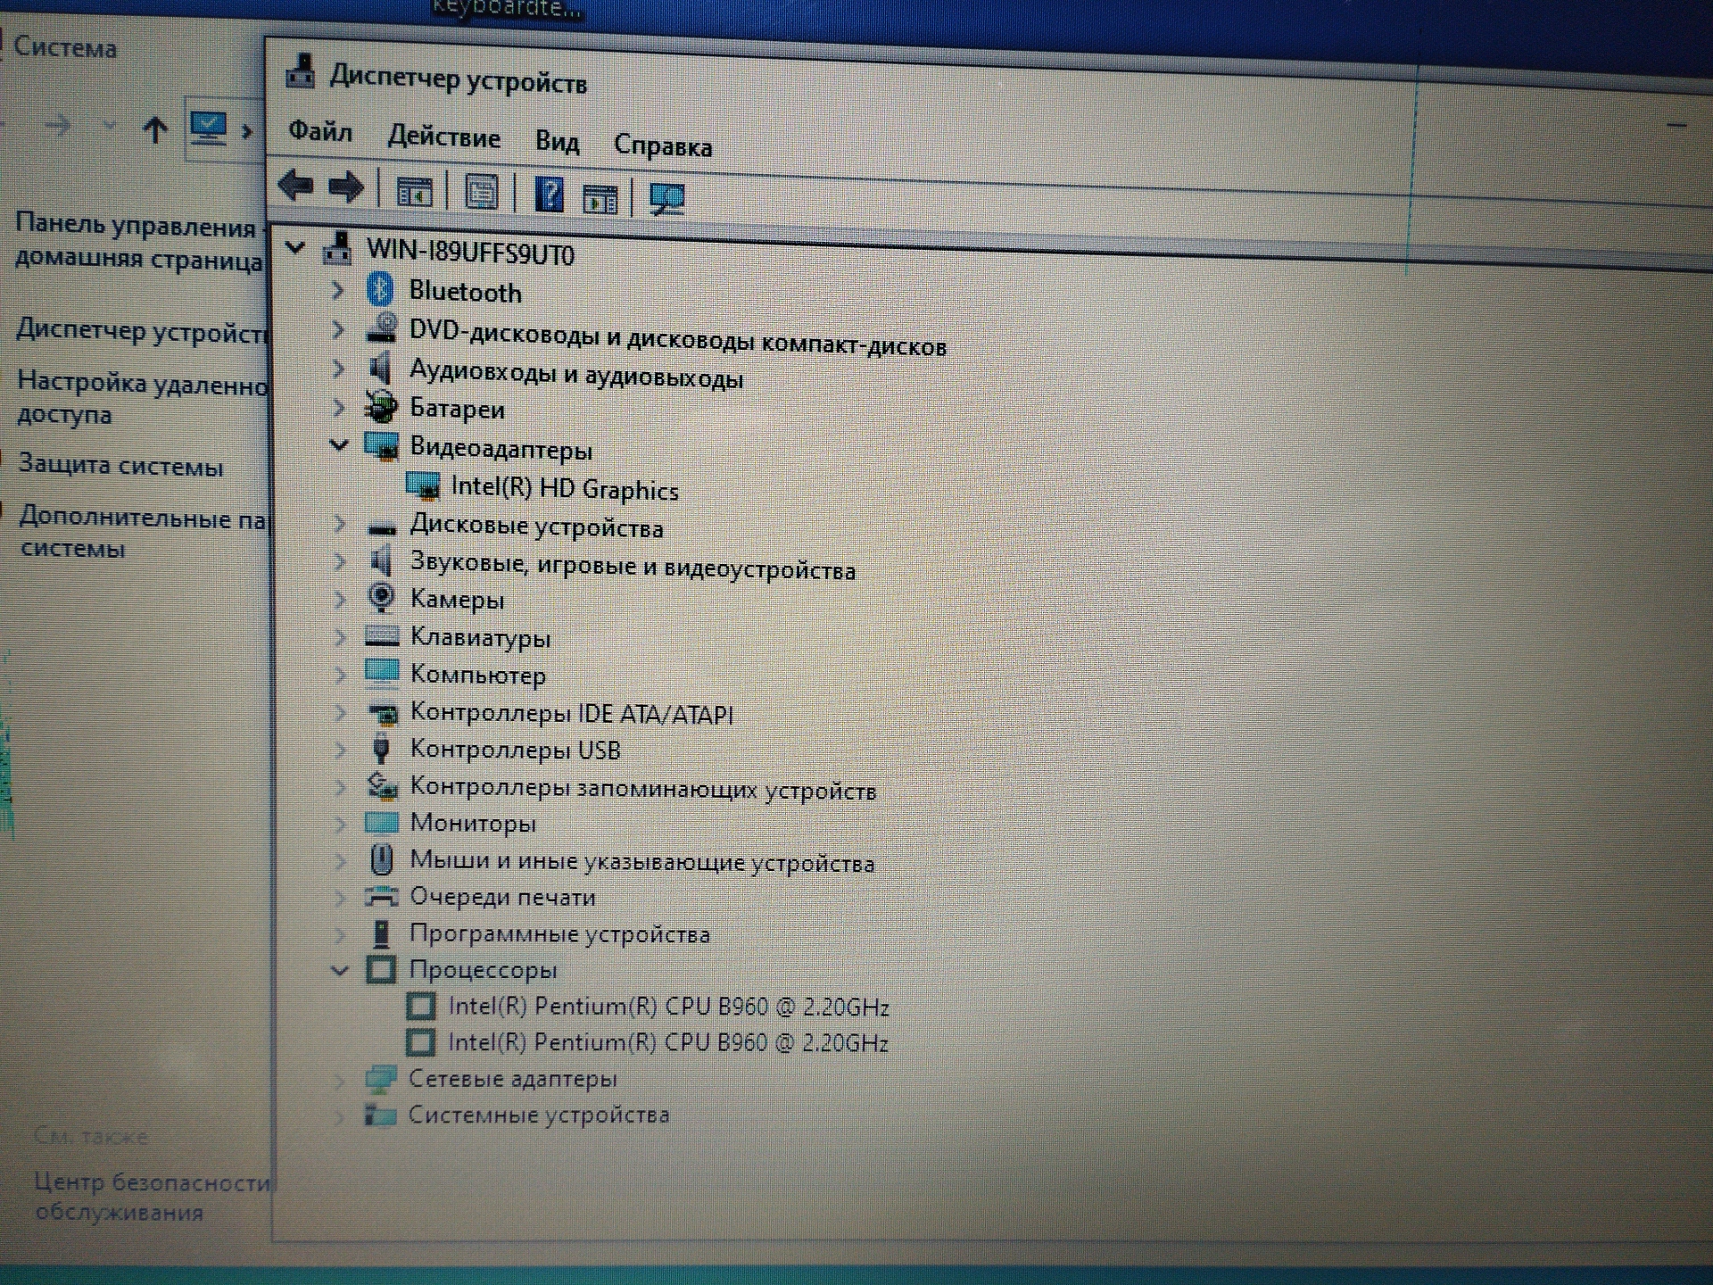
Task: Click the action pane toolbar icon
Action: tap(600, 198)
